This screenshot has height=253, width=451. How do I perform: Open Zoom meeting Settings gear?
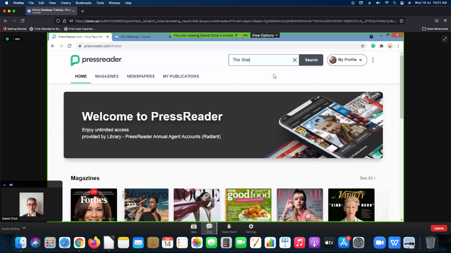(251, 228)
